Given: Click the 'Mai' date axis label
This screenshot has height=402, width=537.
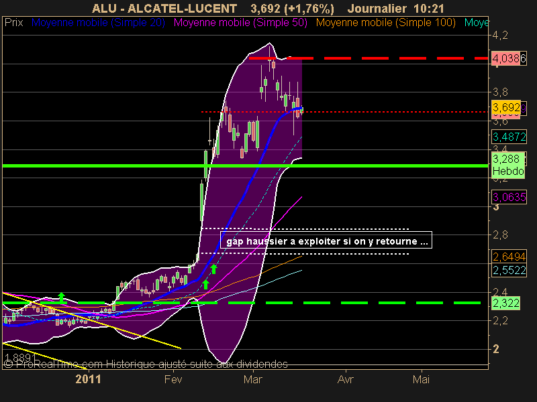Looking at the screenshot, I should [421, 379].
